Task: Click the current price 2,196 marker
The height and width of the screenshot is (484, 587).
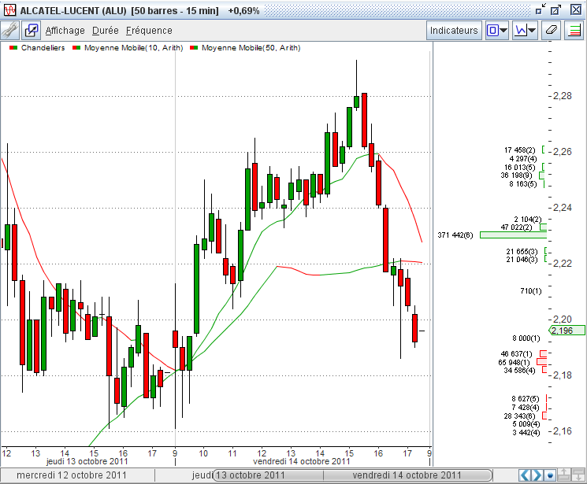Action: (x=567, y=331)
